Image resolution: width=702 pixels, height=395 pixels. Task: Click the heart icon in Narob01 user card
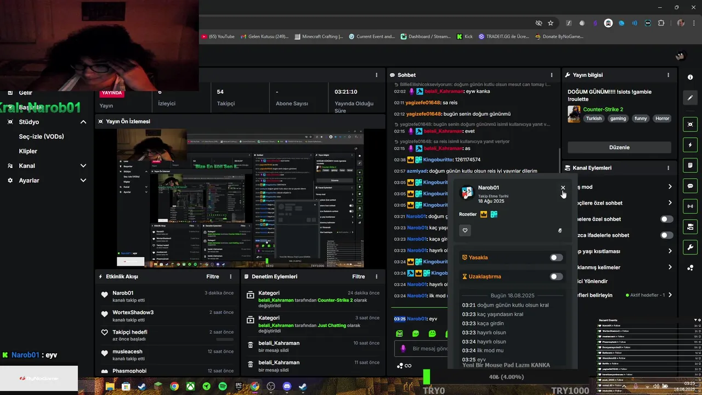click(x=465, y=230)
